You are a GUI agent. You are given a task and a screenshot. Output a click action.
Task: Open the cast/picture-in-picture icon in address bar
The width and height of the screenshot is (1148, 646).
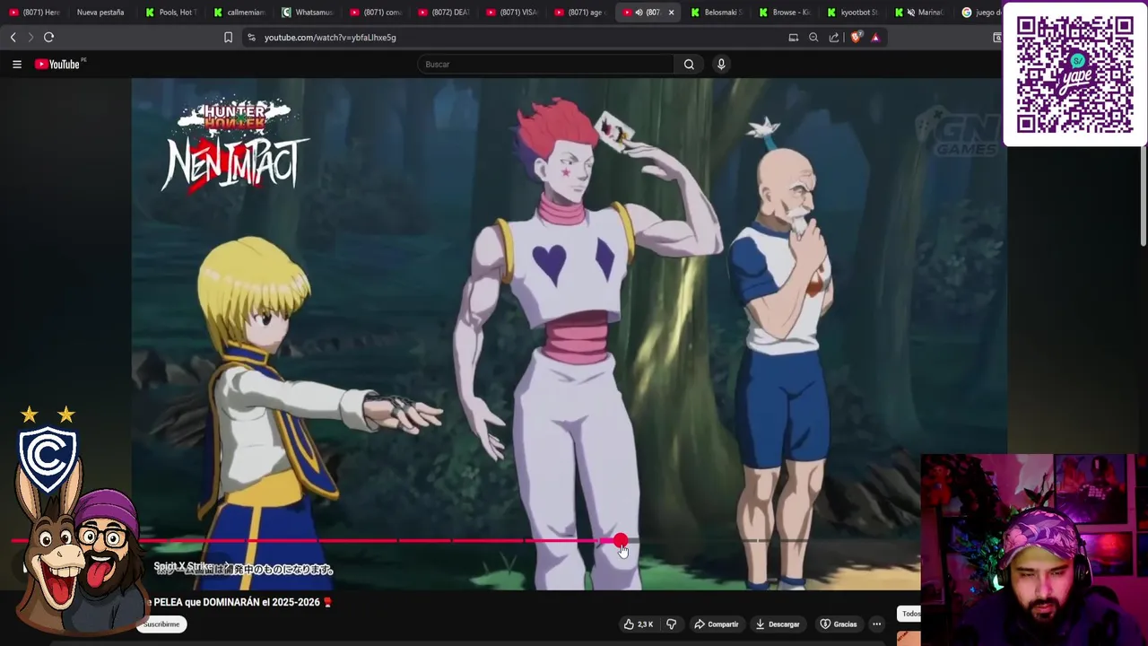click(x=793, y=37)
